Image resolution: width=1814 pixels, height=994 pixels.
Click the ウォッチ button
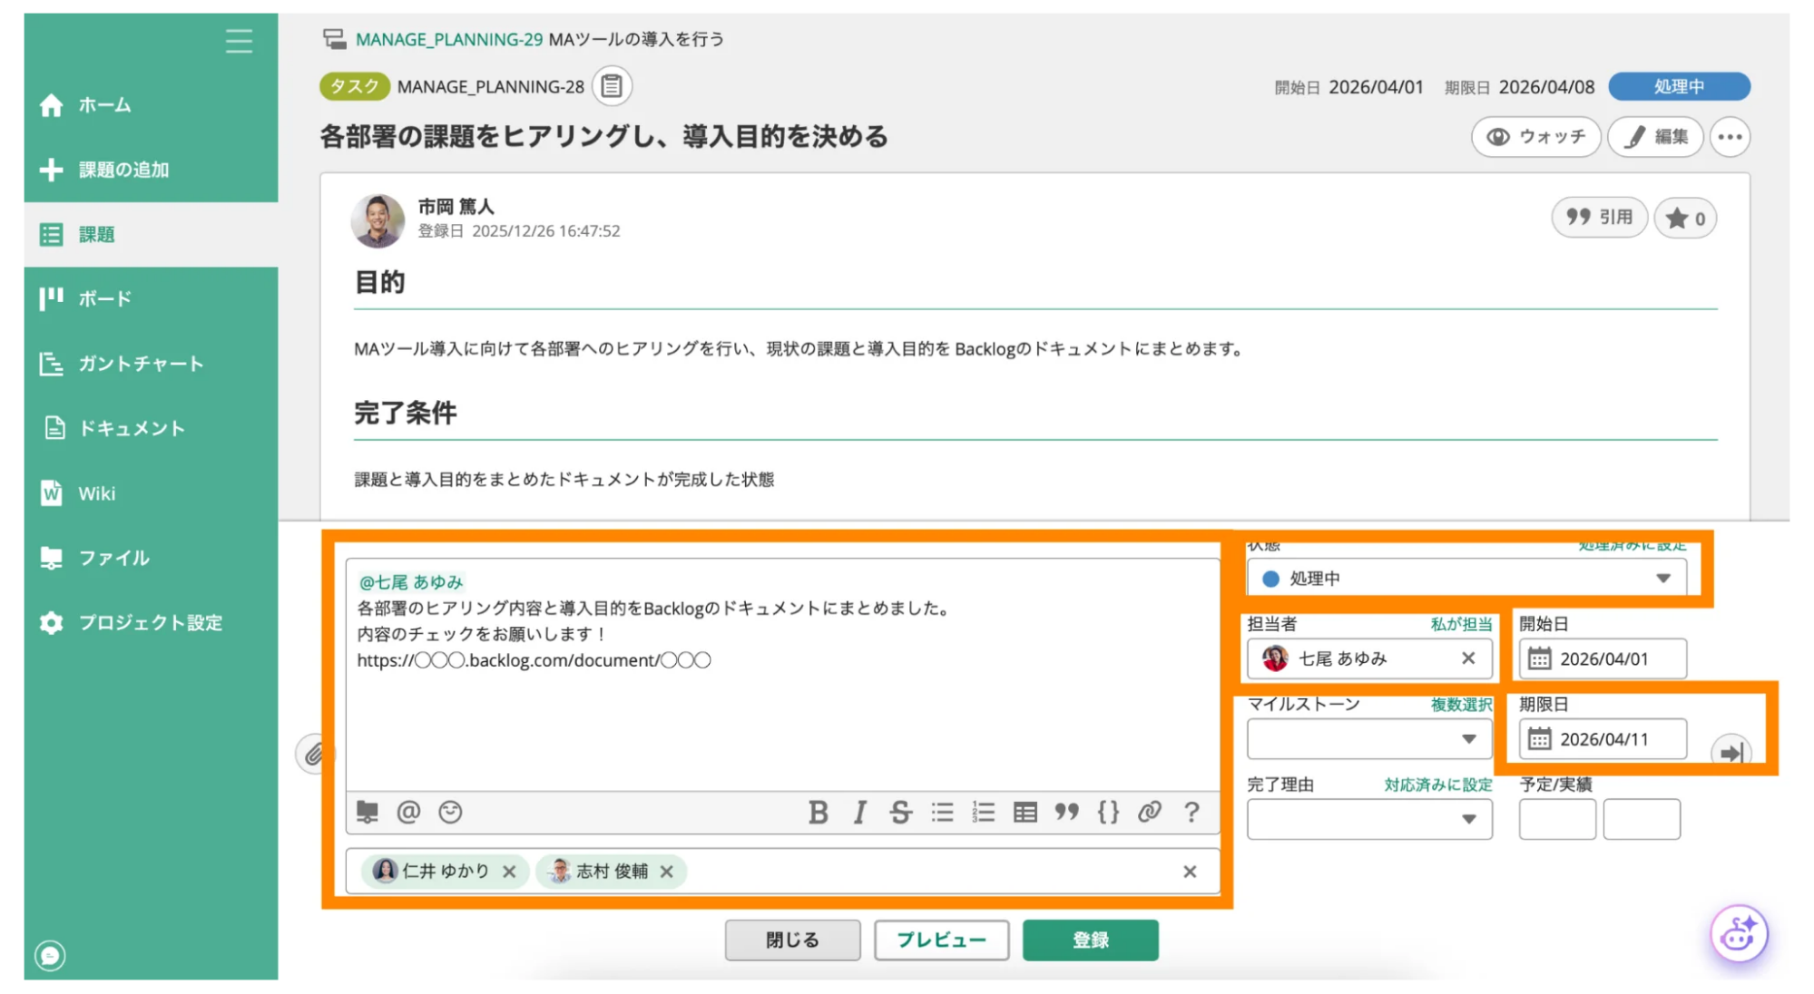(x=1535, y=137)
